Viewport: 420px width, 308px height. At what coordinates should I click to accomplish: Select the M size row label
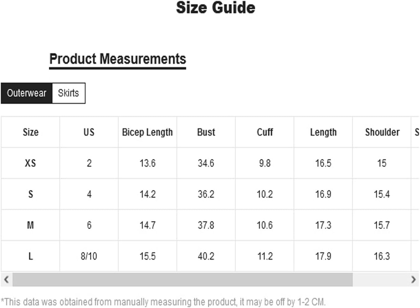tap(30, 225)
